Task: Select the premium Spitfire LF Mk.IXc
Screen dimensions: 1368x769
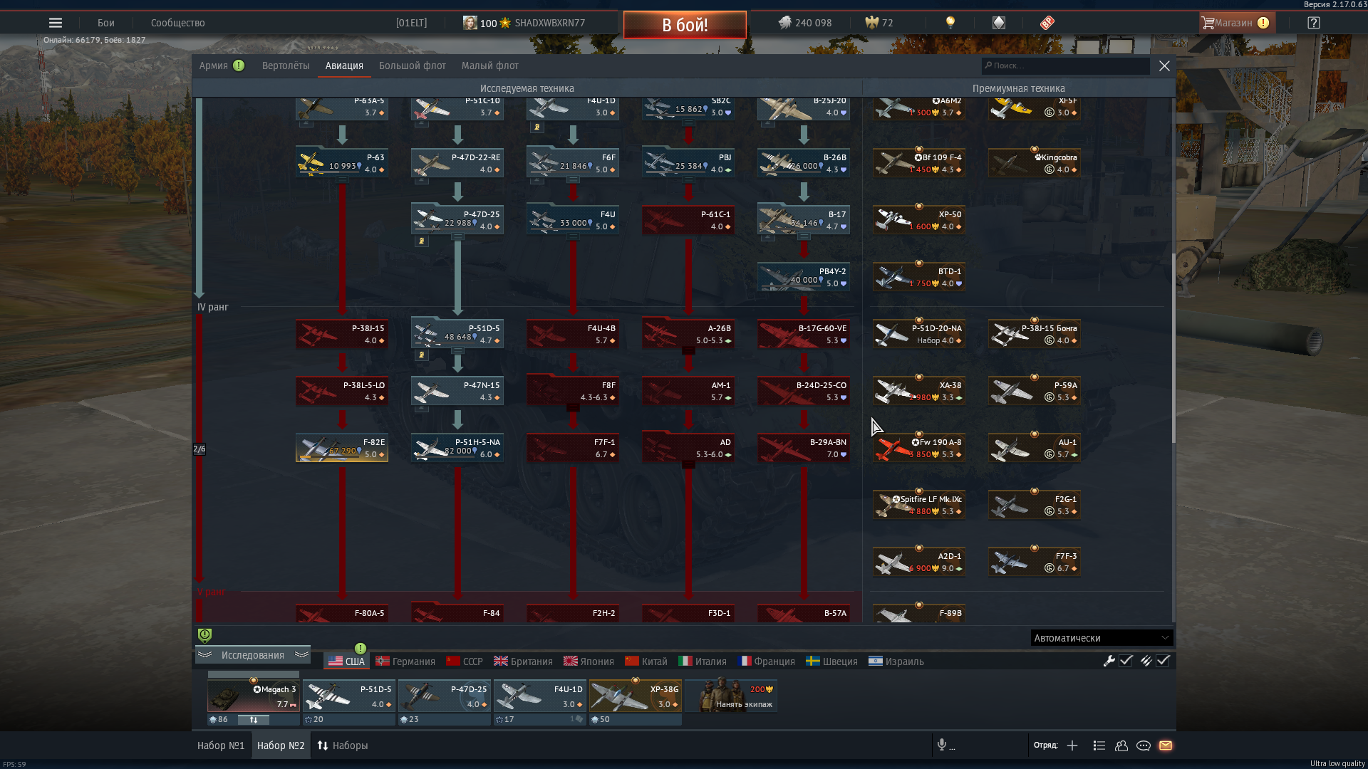Action: tap(919, 505)
